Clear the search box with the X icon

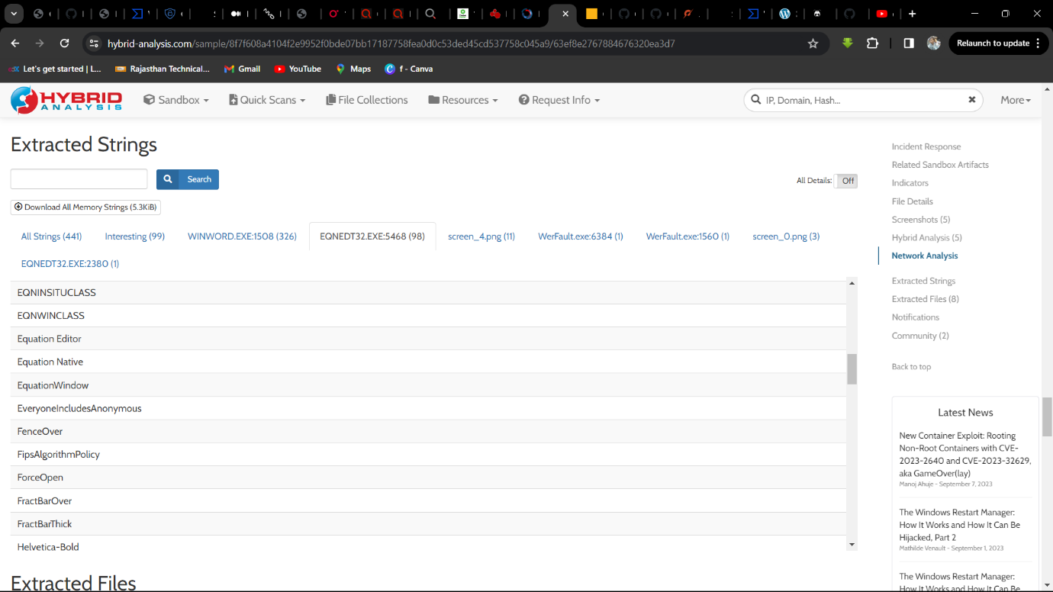pyautogui.click(x=972, y=100)
